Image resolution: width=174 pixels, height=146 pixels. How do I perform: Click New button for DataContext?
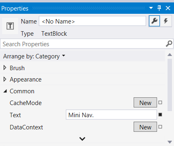click(145, 127)
